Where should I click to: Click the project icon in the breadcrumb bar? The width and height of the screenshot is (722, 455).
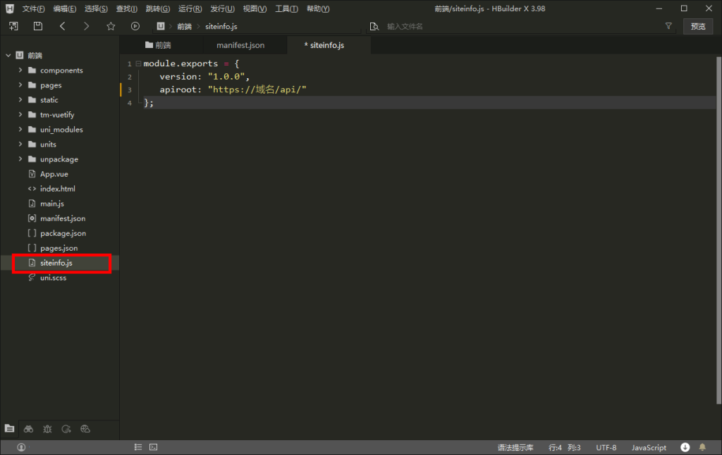(x=160, y=26)
